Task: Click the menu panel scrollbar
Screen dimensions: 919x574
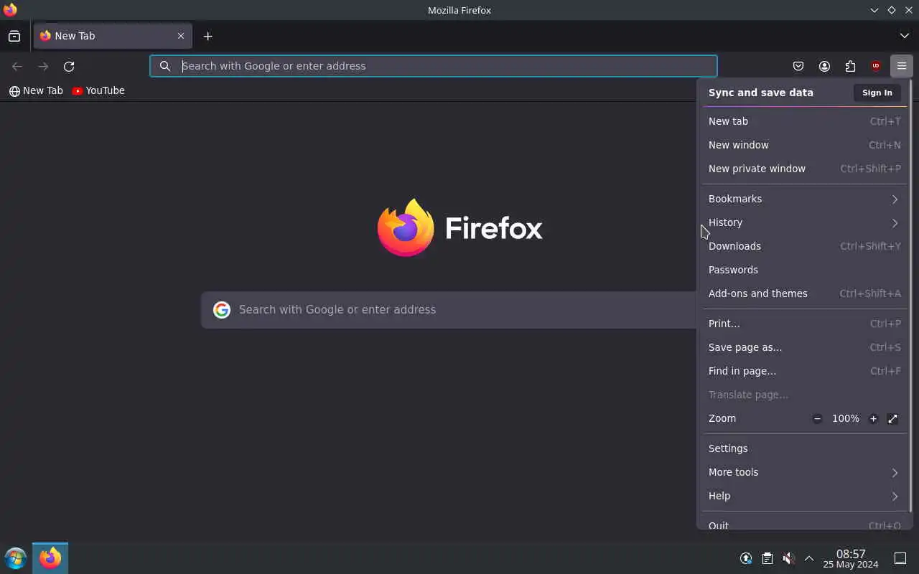Action: [910, 296]
